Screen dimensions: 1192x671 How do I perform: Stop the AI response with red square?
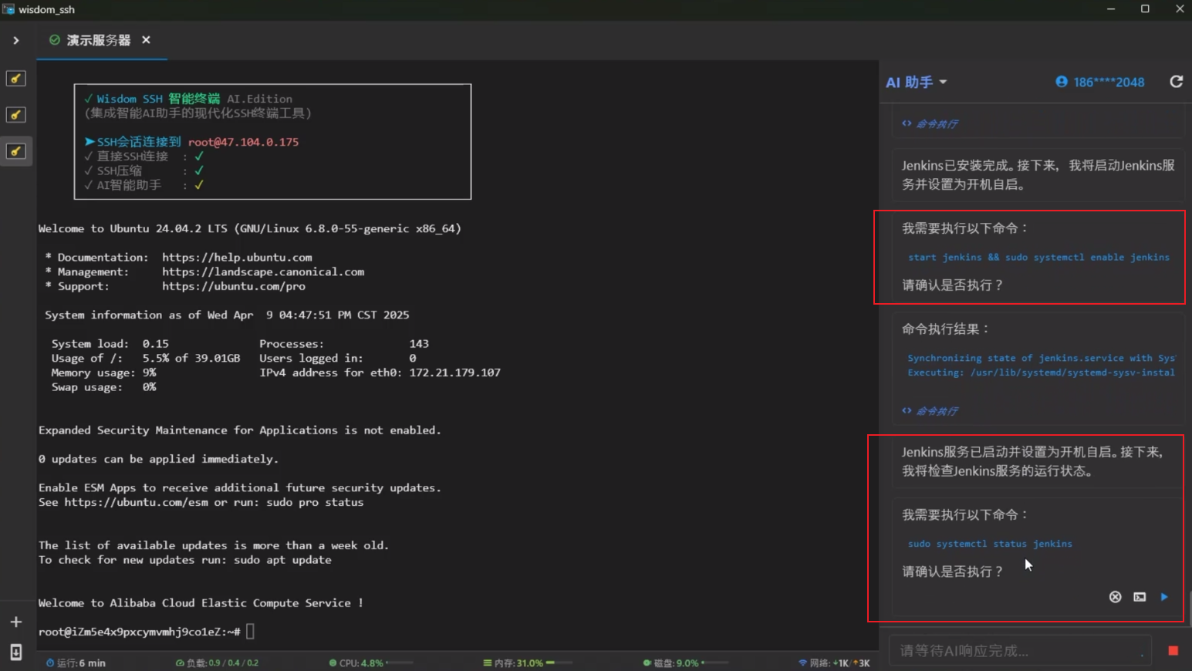point(1173,651)
